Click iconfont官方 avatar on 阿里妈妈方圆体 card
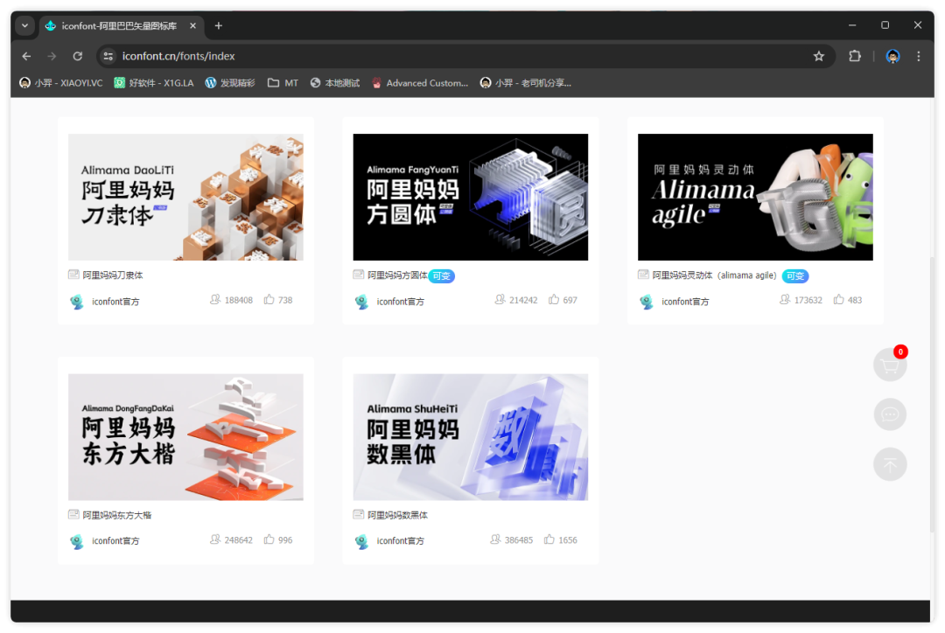Image resolution: width=945 pixels, height=633 pixels. coord(361,302)
